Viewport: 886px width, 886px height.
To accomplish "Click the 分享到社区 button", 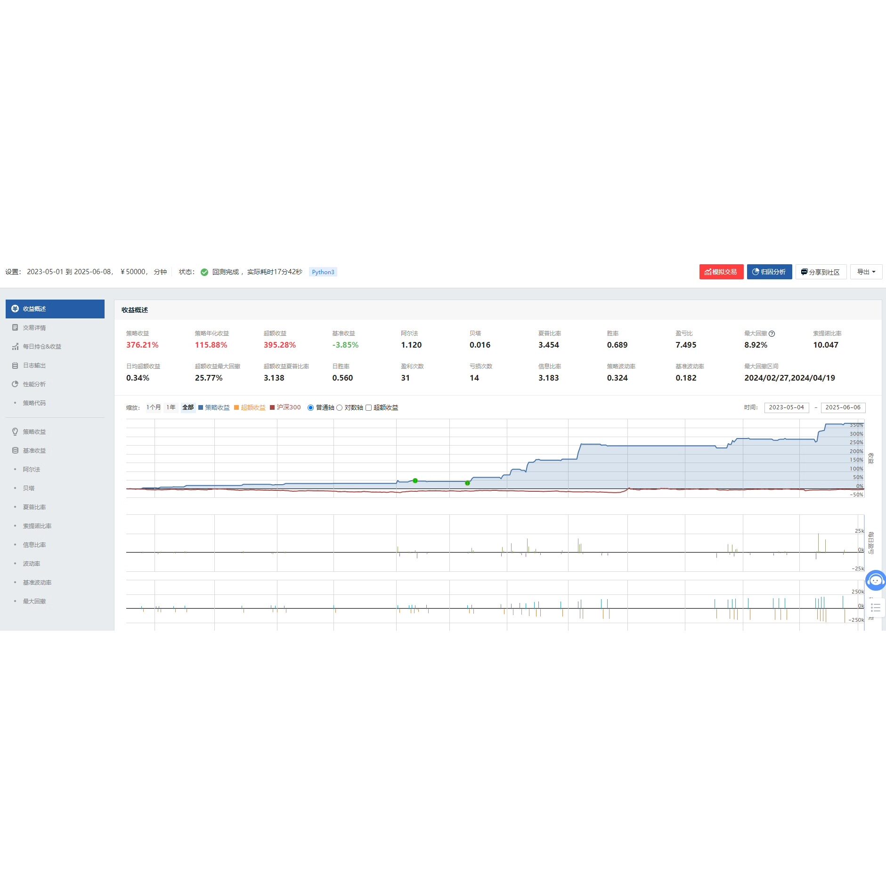I will 821,272.
